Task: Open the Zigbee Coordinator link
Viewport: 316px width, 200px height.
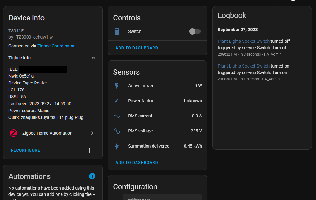Action: tap(56, 46)
